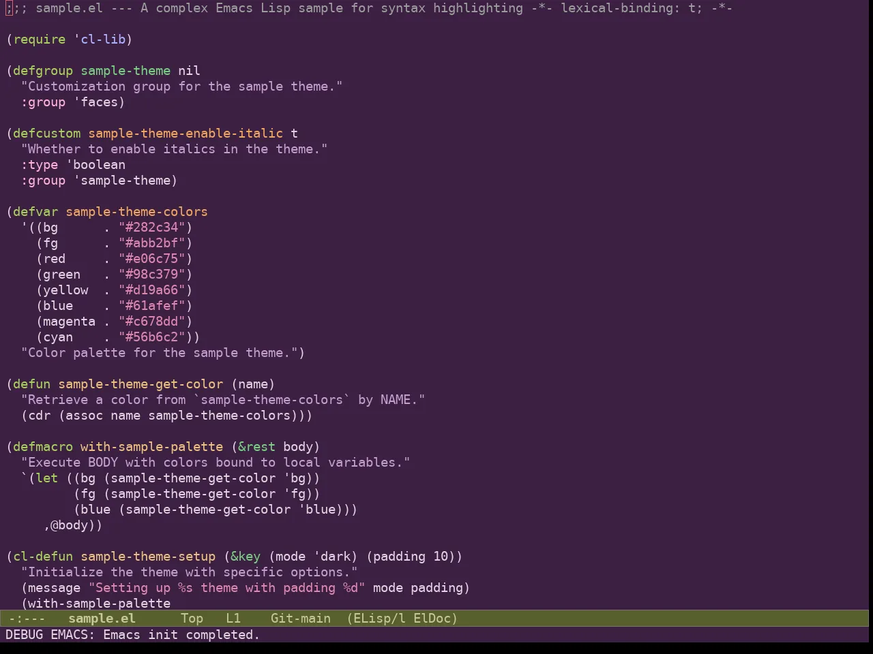Click the 'magenta' key in the palette

(x=70, y=322)
